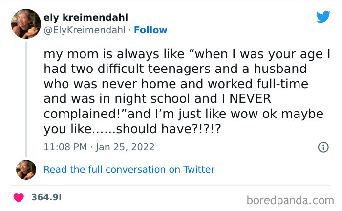Open ely kreimendahl's large profile avatar
The width and height of the screenshot is (342, 211).
[x=26, y=24]
